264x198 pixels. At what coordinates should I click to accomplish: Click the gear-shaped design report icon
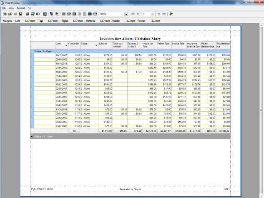pyautogui.click(x=5, y=14)
